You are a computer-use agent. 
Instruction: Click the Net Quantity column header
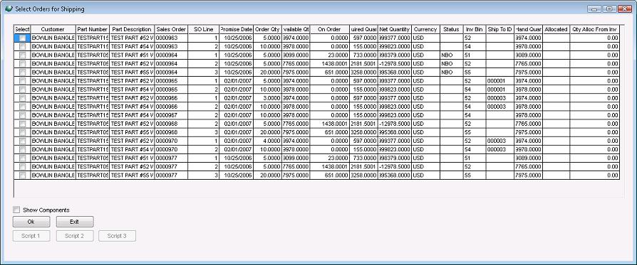[x=395, y=29]
